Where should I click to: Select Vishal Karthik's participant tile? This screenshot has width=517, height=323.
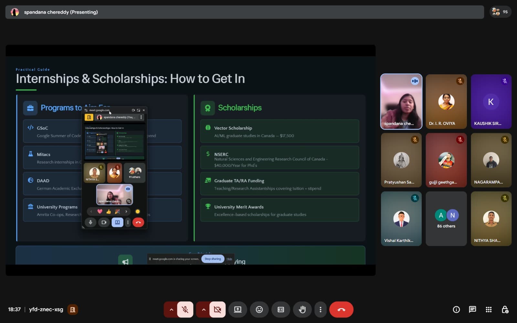pyautogui.click(x=401, y=219)
